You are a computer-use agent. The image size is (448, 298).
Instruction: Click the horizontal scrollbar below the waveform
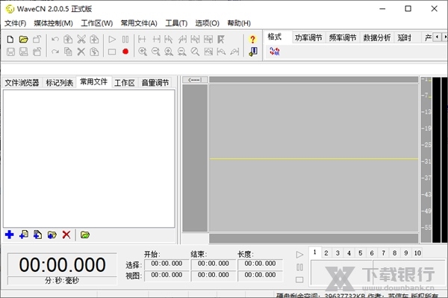tap(314, 238)
